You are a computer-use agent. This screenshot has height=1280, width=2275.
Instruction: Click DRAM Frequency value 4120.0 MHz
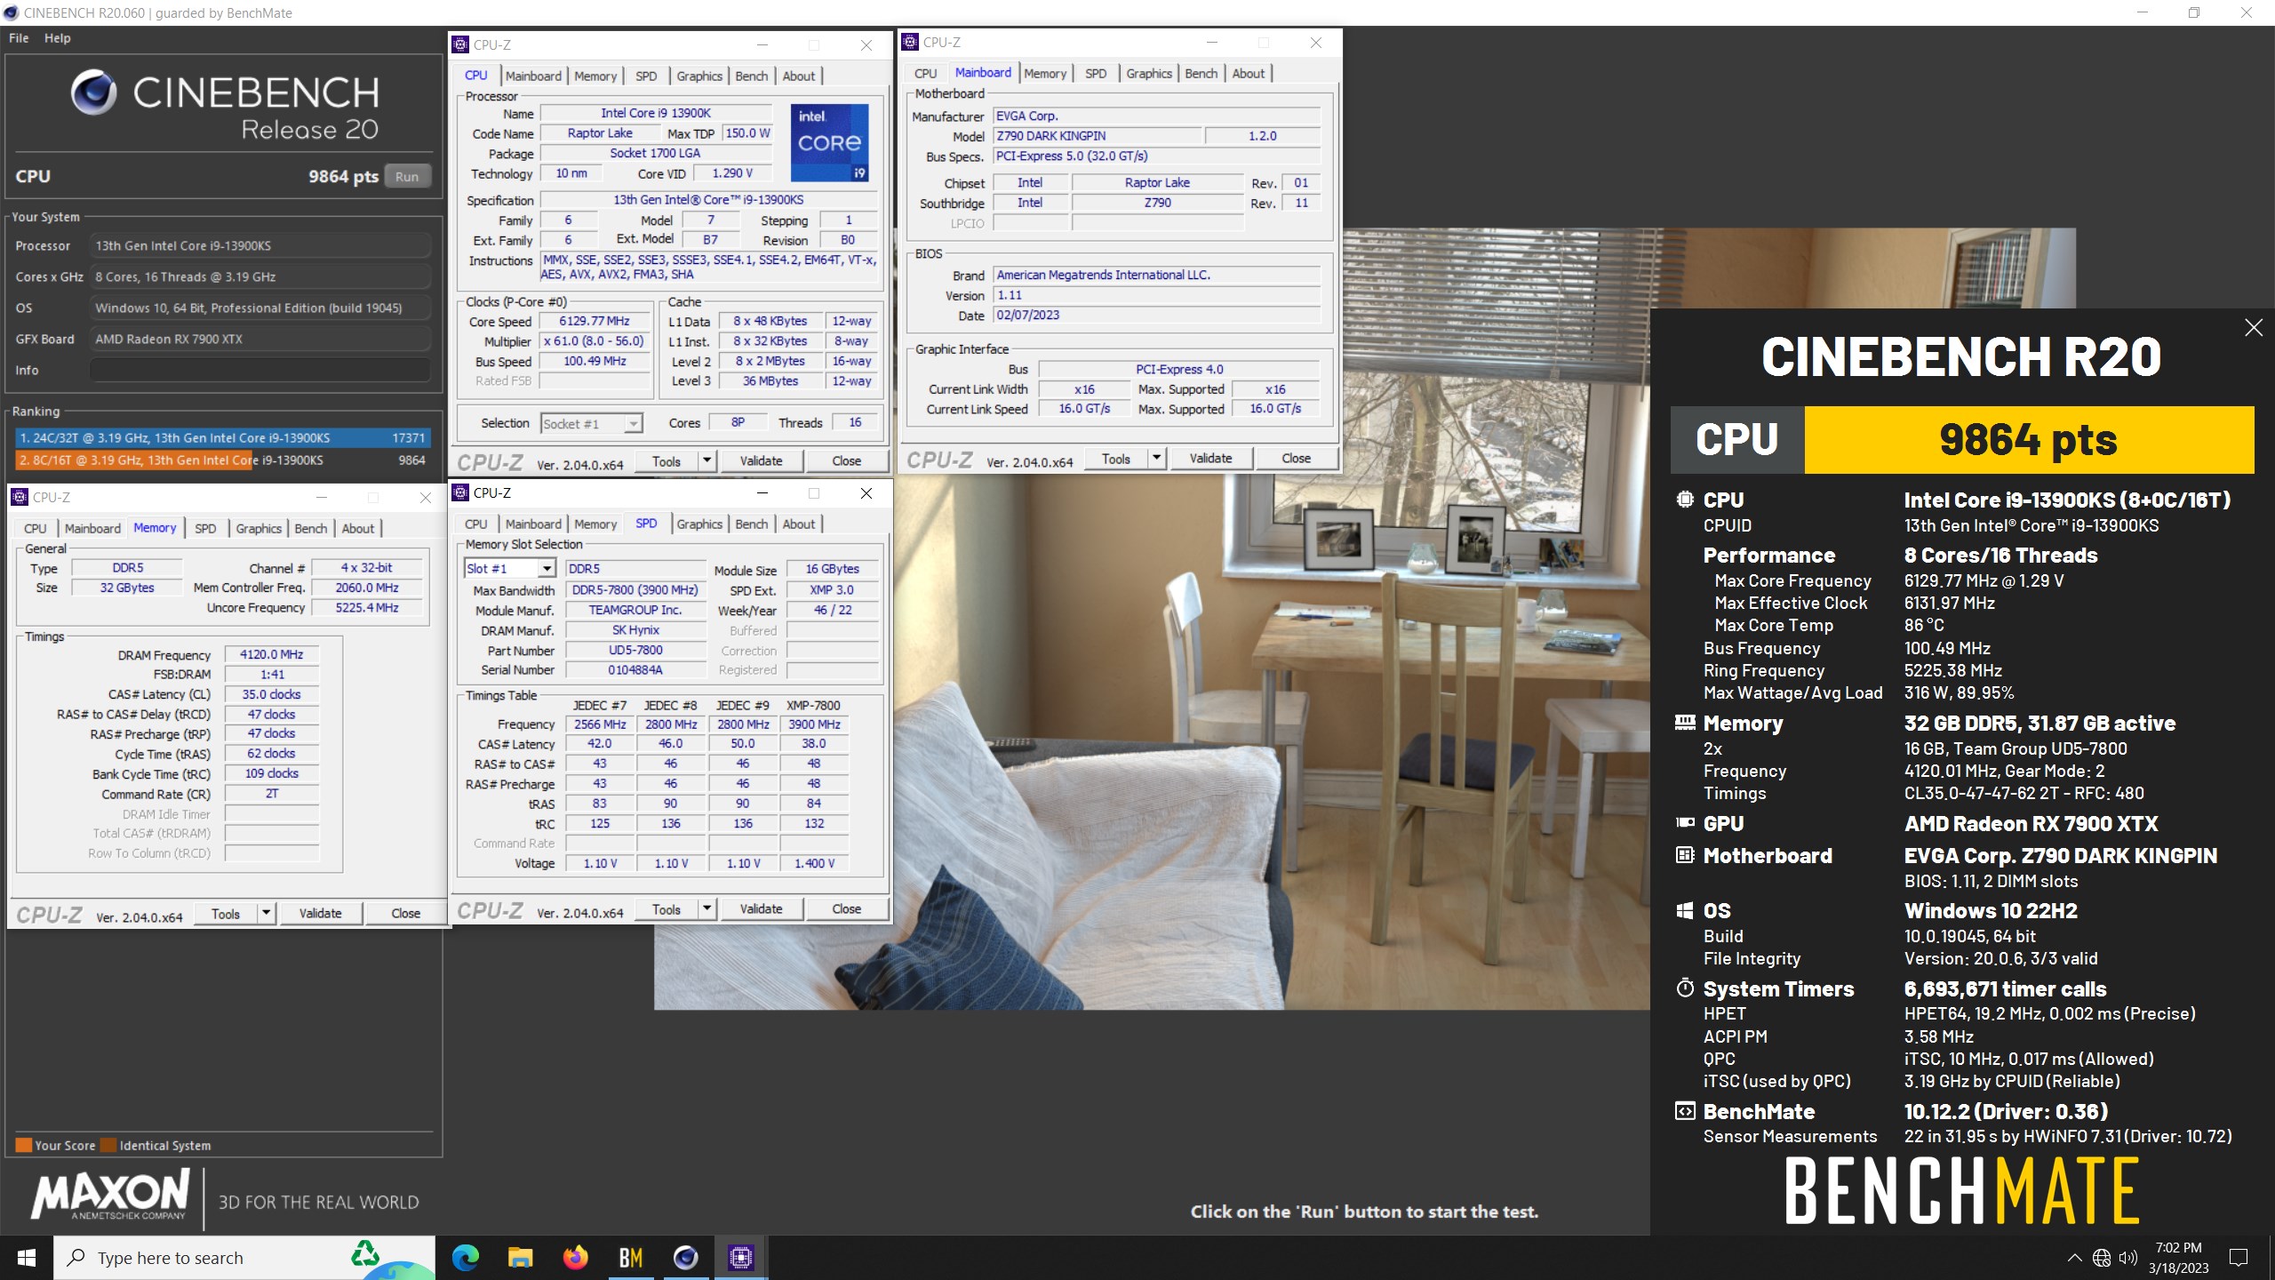[x=271, y=654]
